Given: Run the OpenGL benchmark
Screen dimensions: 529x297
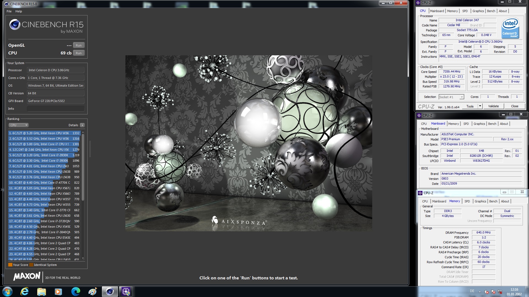Looking at the screenshot, I should tap(79, 45).
